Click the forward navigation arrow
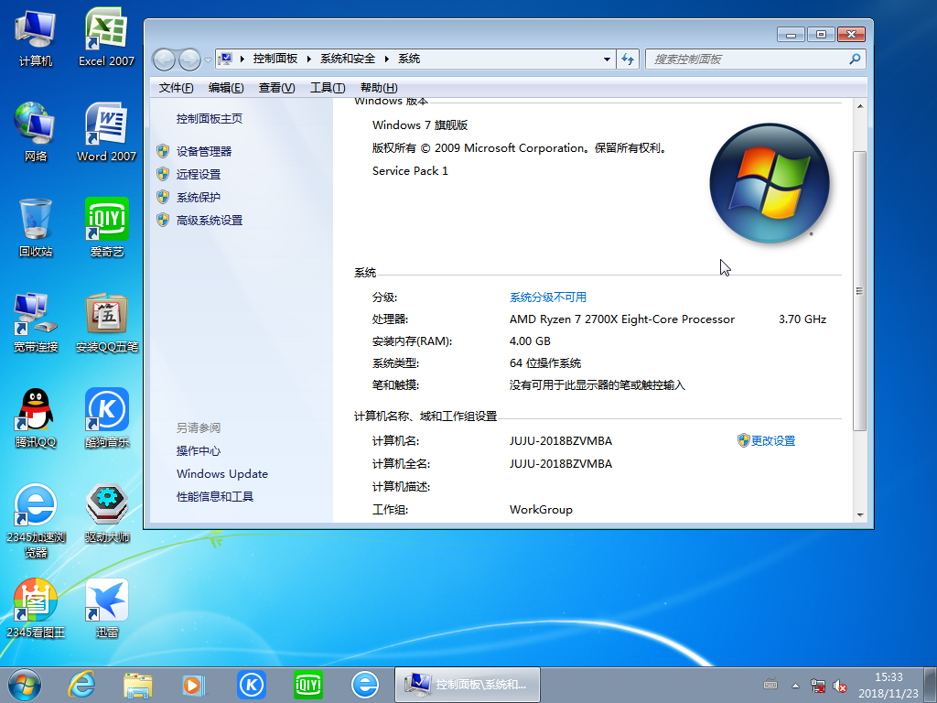The height and width of the screenshot is (703, 937). [x=189, y=59]
